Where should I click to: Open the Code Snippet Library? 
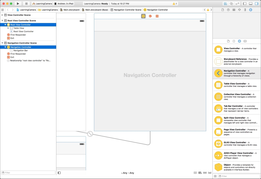coord(234,41)
